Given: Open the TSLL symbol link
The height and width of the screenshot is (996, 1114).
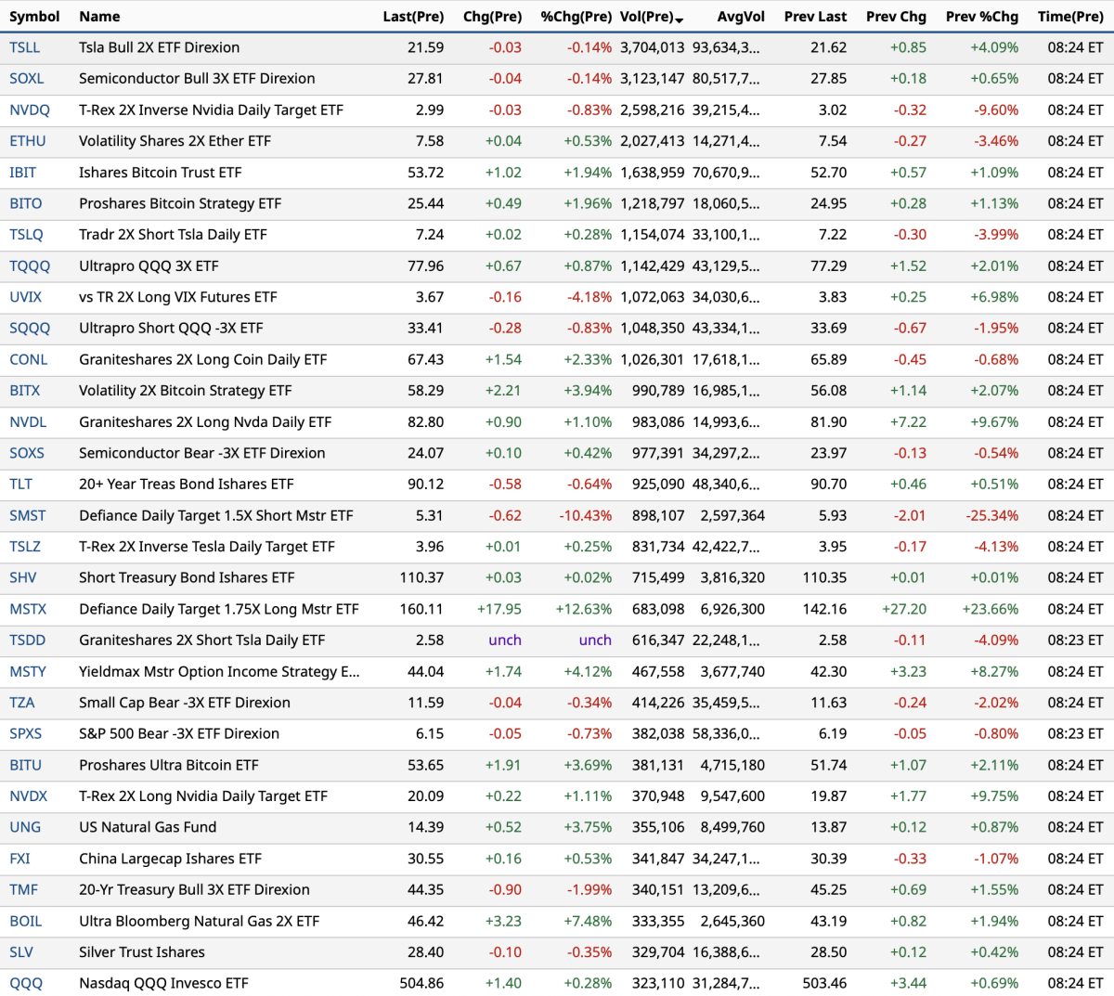Looking at the screenshot, I should click(x=25, y=47).
